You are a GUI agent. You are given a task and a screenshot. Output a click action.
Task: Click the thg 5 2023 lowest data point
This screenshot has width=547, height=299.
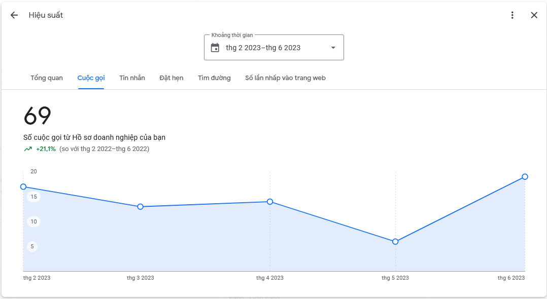(x=395, y=242)
